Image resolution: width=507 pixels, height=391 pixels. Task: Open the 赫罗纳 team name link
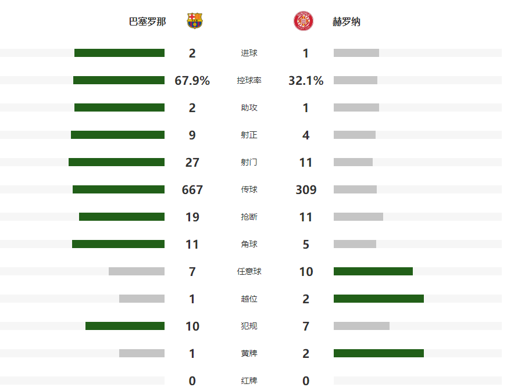click(347, 21)
